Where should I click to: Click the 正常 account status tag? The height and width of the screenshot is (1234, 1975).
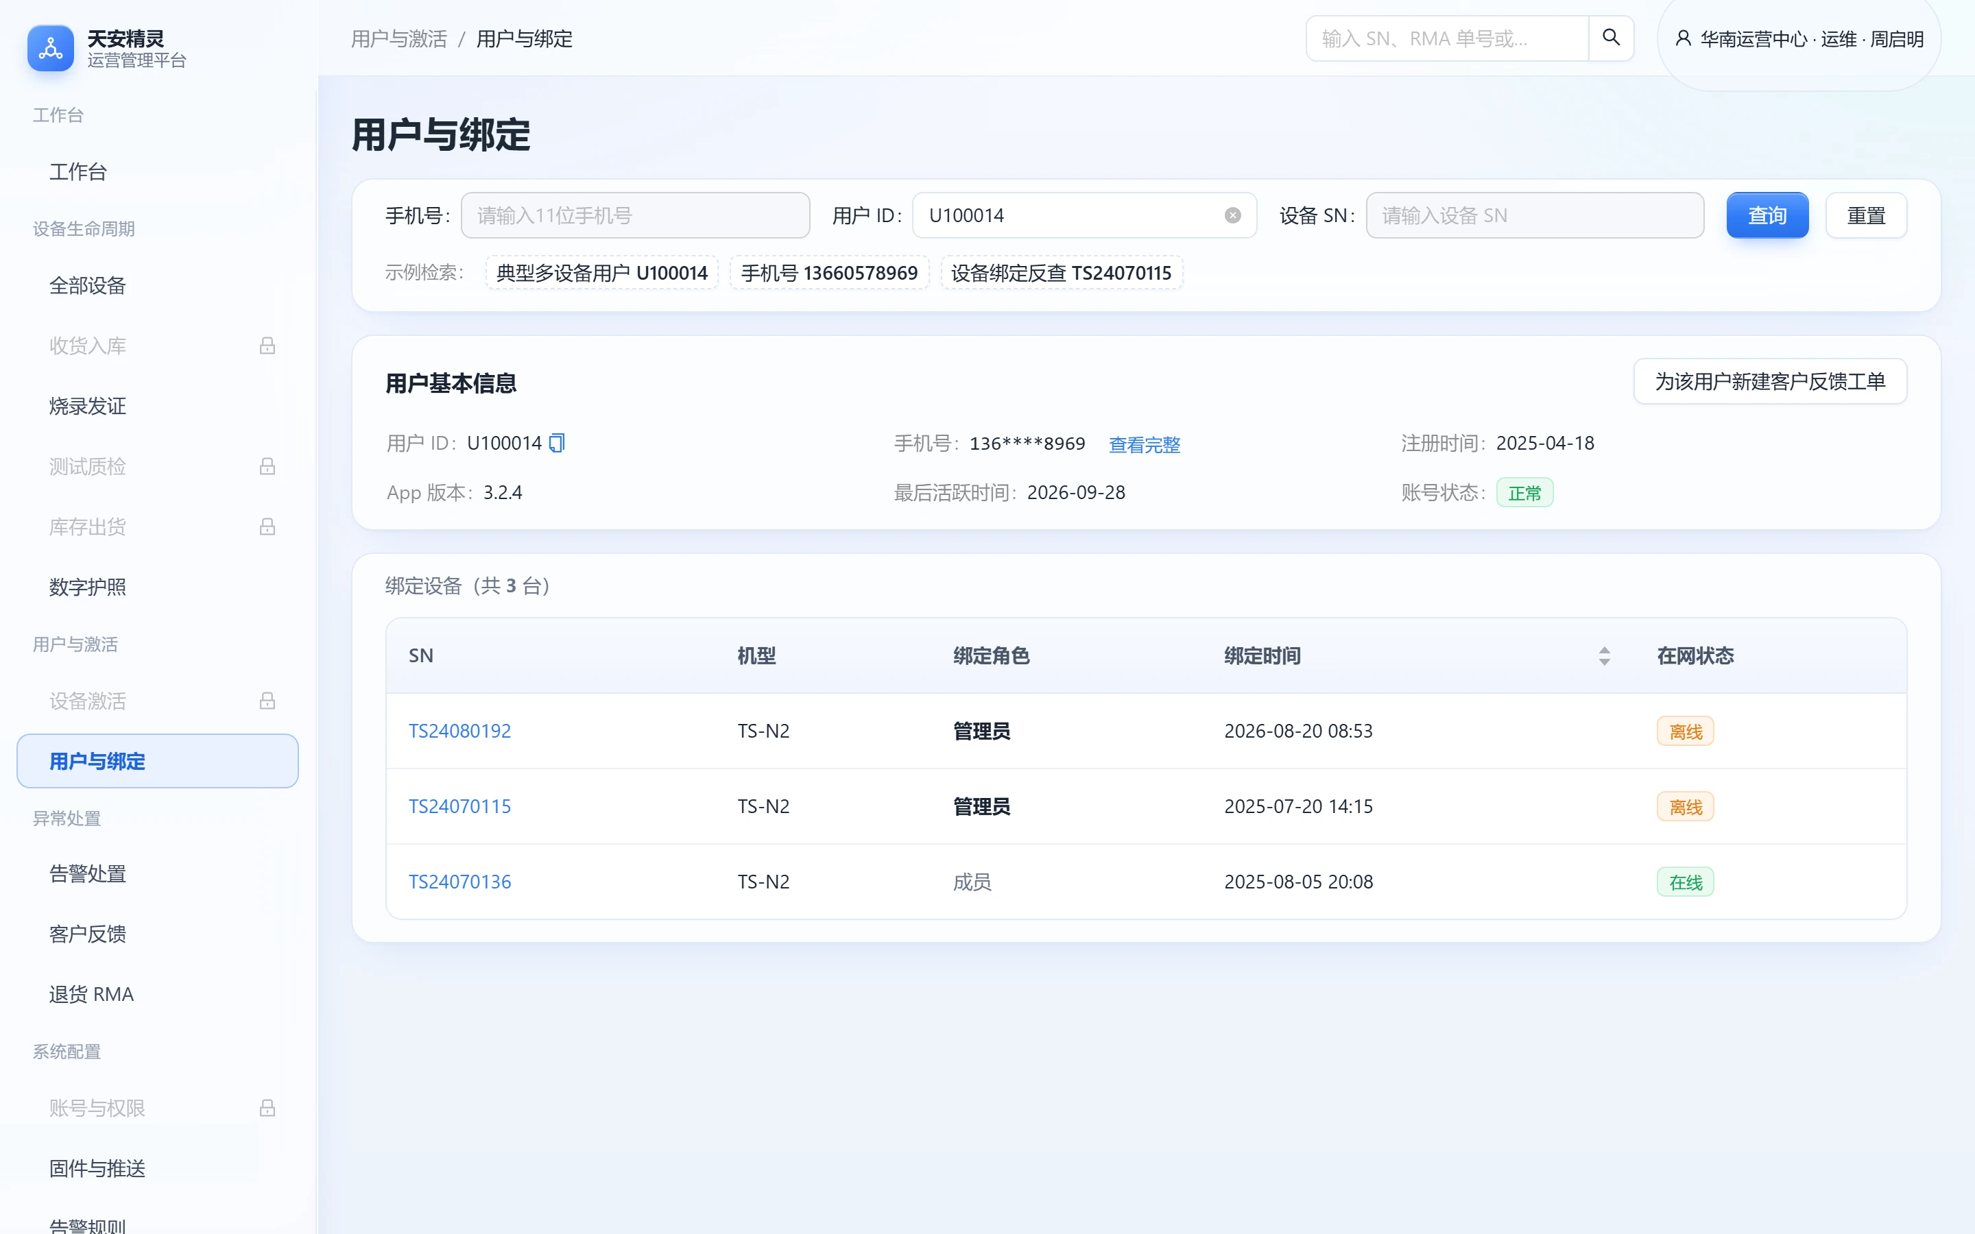coord(1524,493)
